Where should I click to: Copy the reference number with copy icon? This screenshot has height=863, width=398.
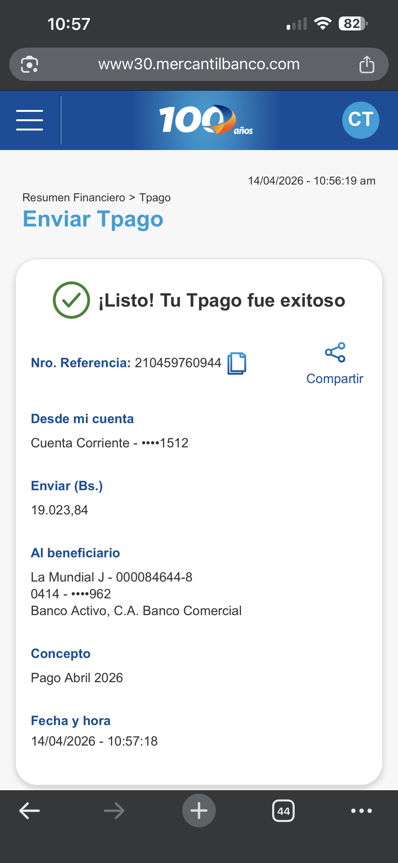click(237, 363)
